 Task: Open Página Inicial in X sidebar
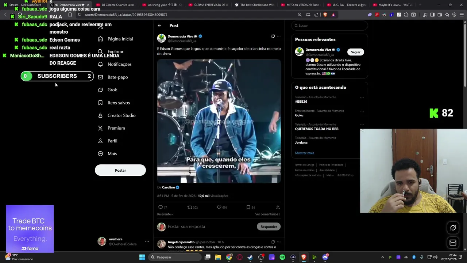[x=115, y=39]
